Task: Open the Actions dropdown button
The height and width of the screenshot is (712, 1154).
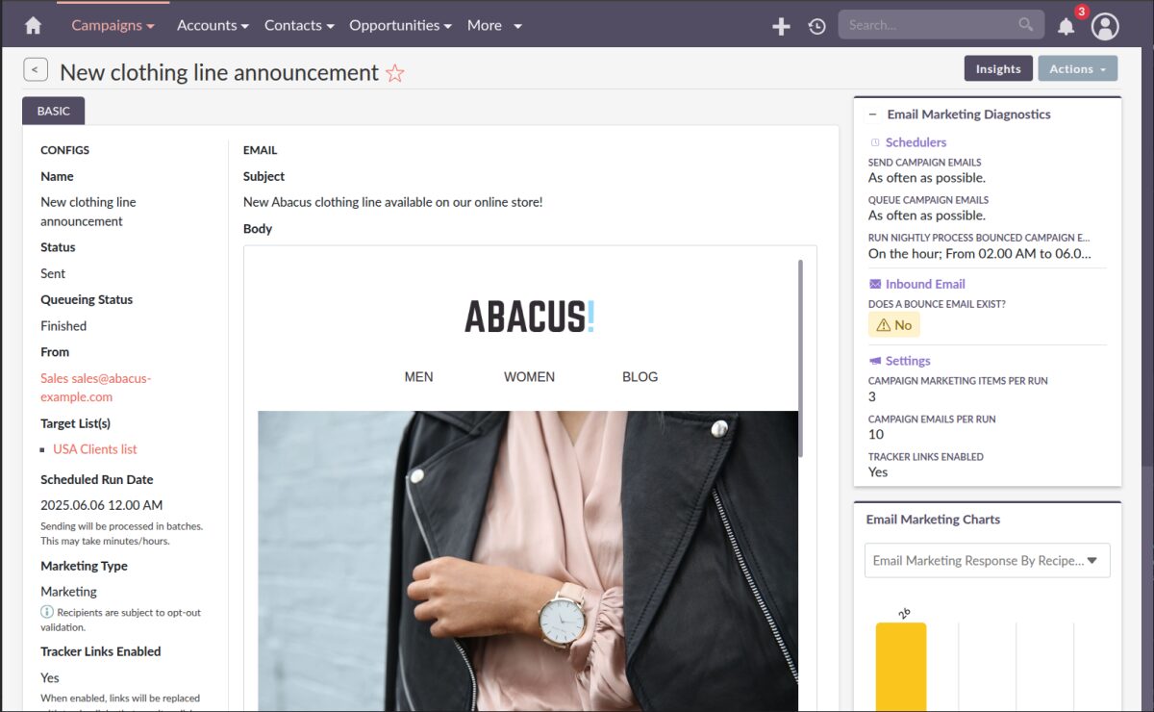Action: tap(1077, 68)
